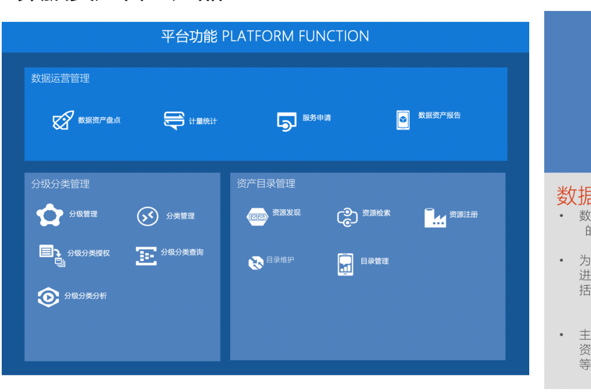Click the 分类管理 classification icon
591x392 pixels.
148,216
